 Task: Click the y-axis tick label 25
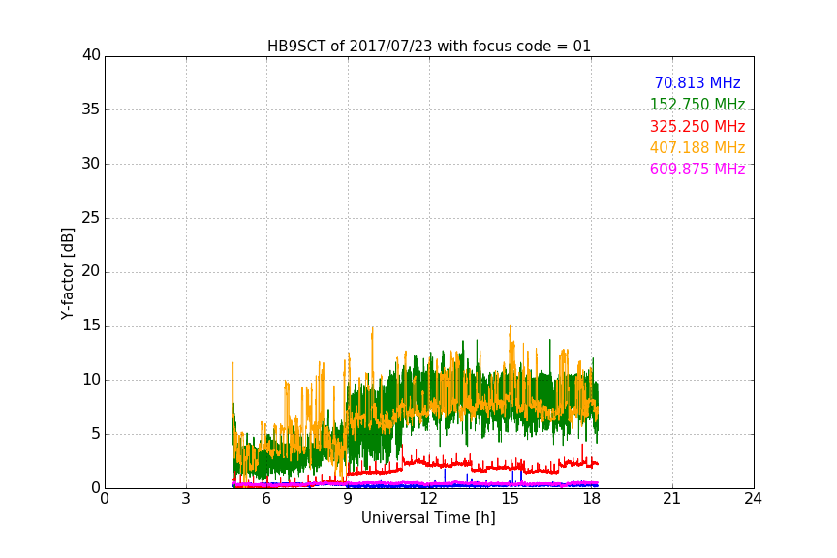[91, 217]
